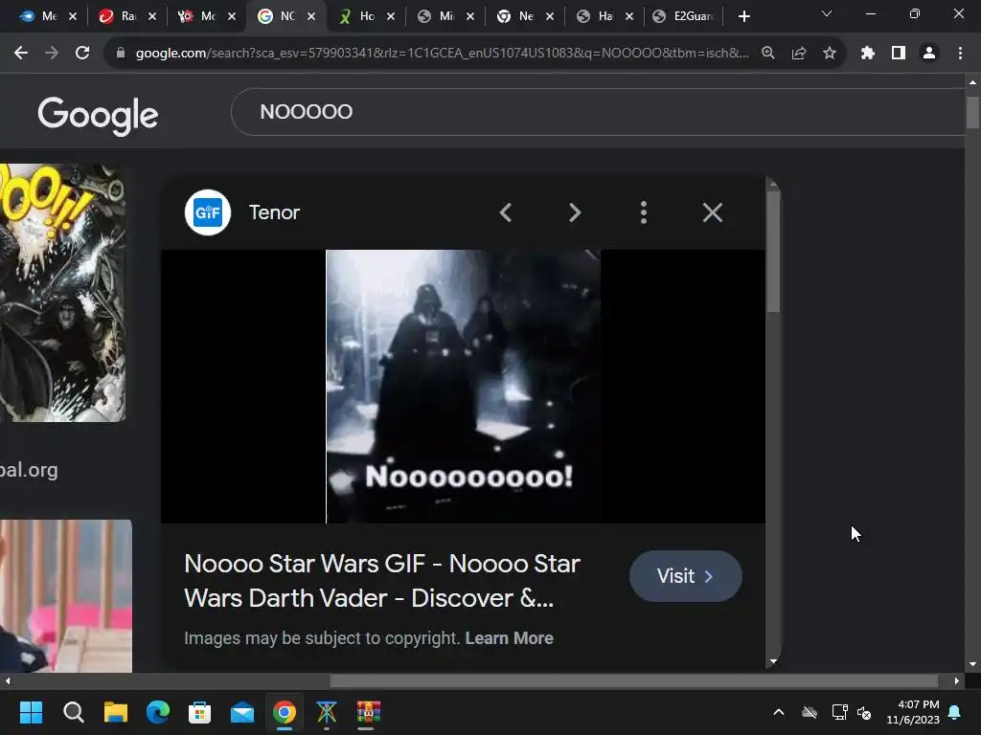This screenshot has height=735, width=981.
Task: Click the Visit button
Action: (x=685, y=575)
